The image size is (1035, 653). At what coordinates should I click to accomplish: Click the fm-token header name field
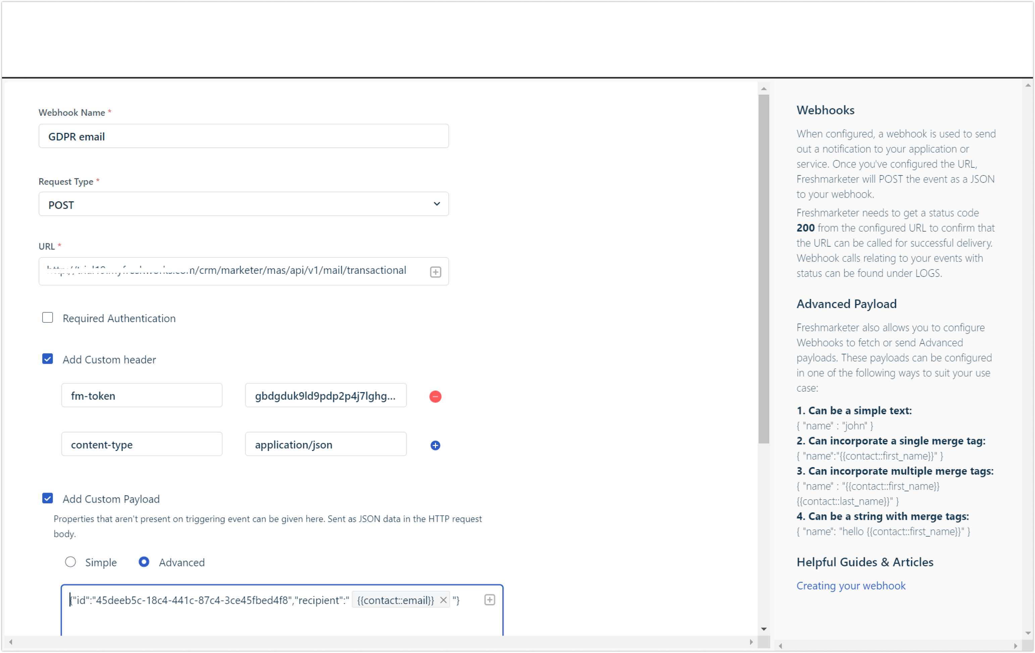click(x=141, y=396)
